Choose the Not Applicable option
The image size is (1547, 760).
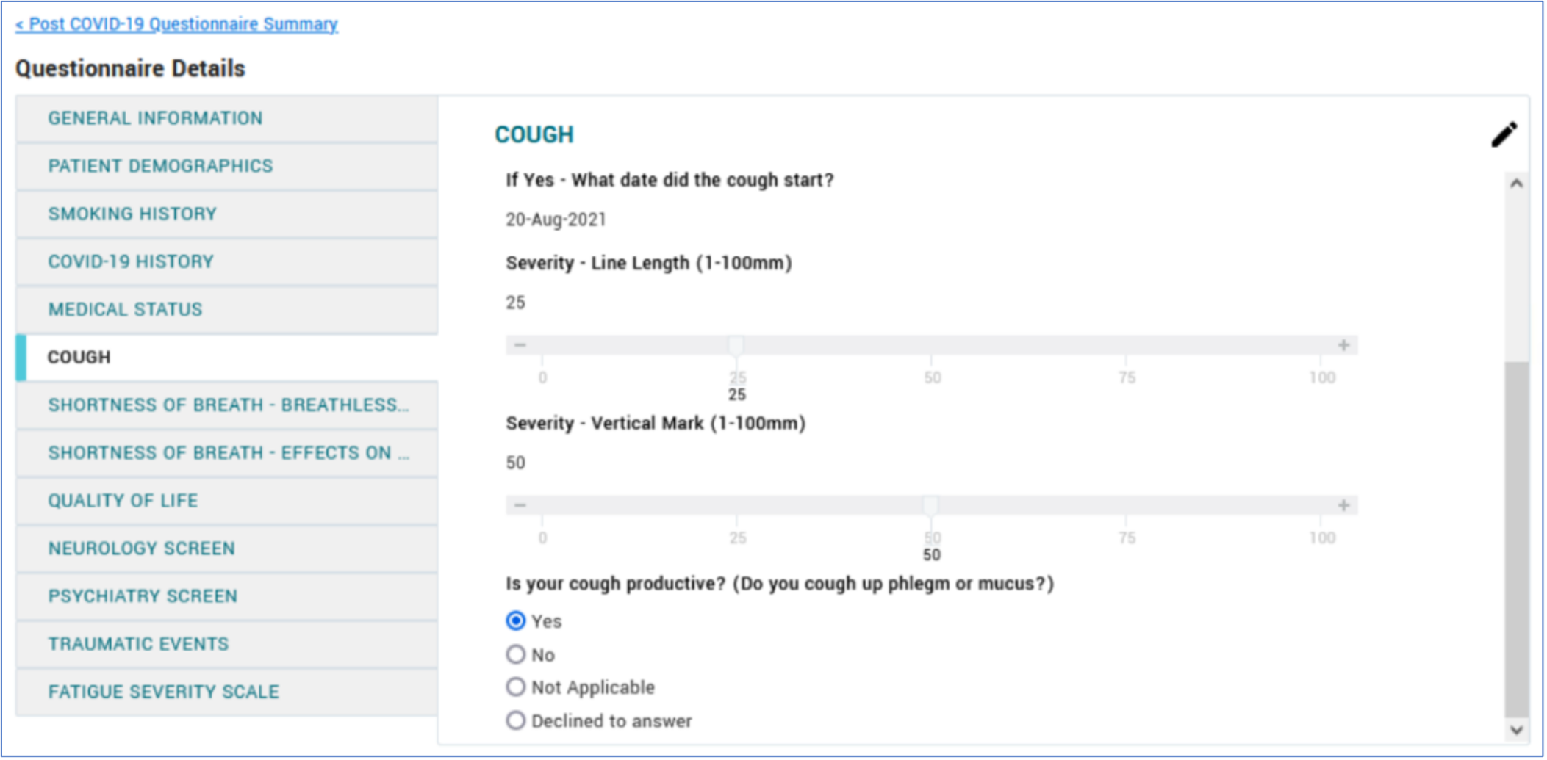click(516, 687)
